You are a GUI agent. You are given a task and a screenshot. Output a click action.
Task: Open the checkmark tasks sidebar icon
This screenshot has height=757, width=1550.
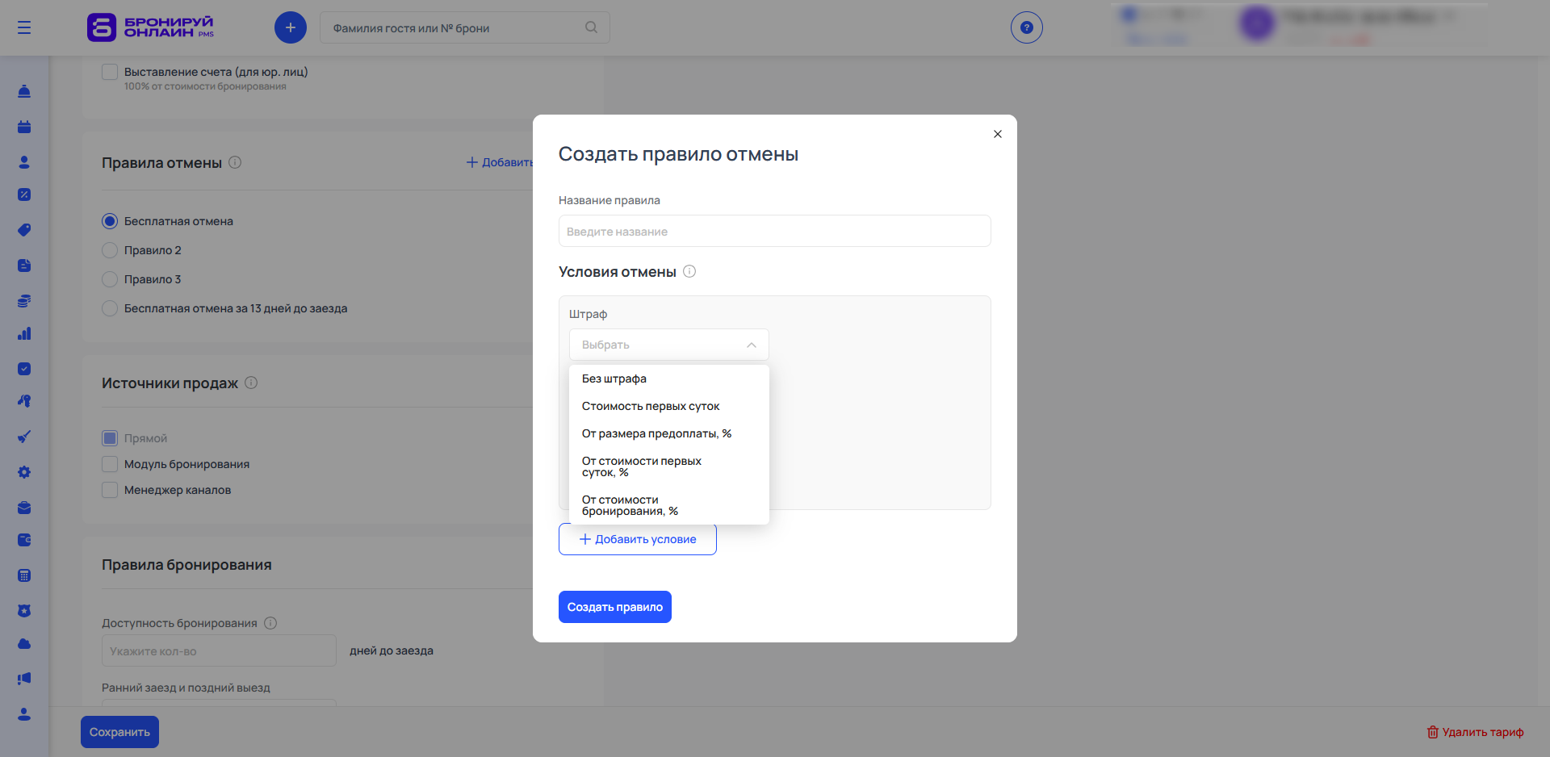point(24,369)
